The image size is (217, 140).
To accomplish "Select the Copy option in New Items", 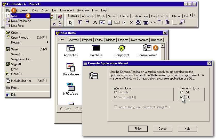I will coord(66,109).
